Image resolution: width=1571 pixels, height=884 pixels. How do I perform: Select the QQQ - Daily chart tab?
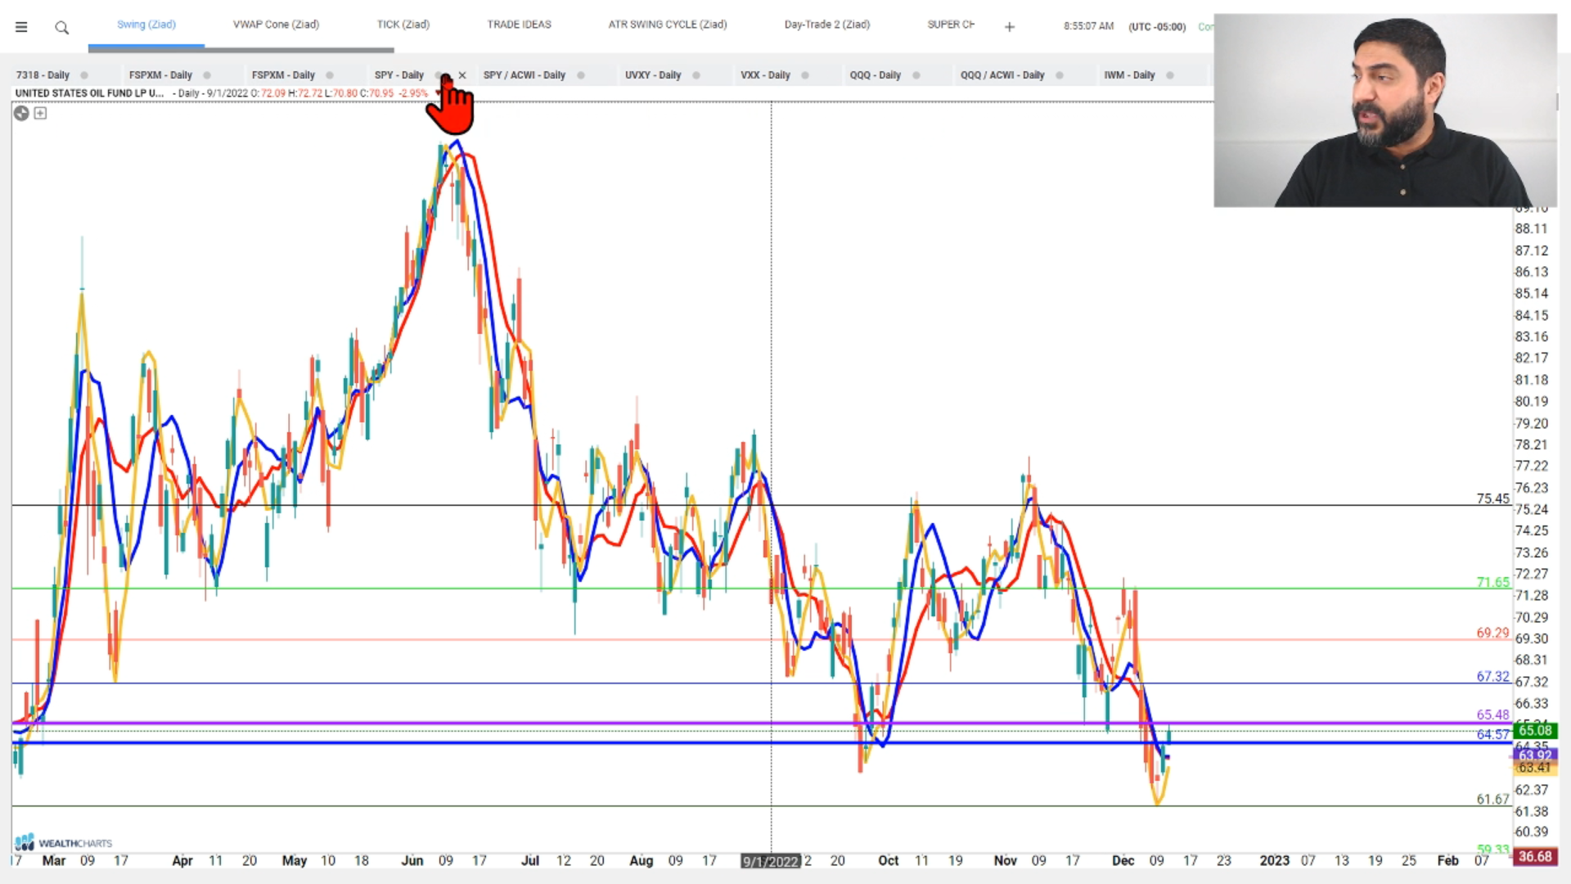click(x=875, y=75)
